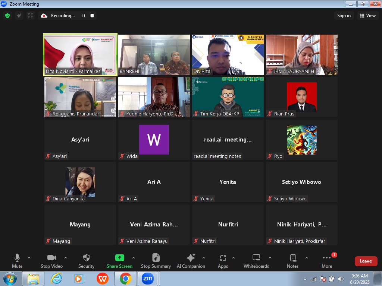Open the View layout menu

click(367, 16)
